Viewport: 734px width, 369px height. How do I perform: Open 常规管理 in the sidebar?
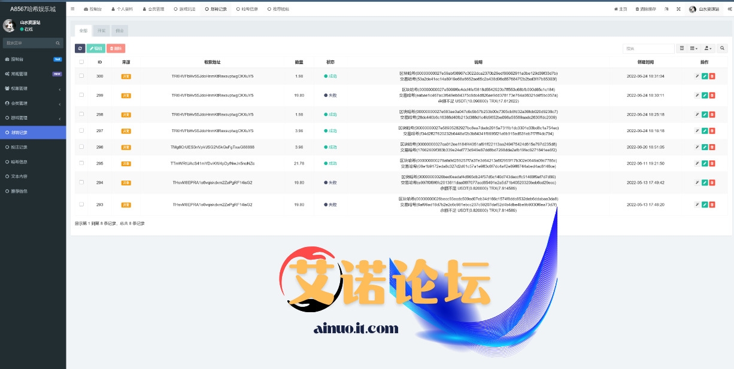(33, 74)
